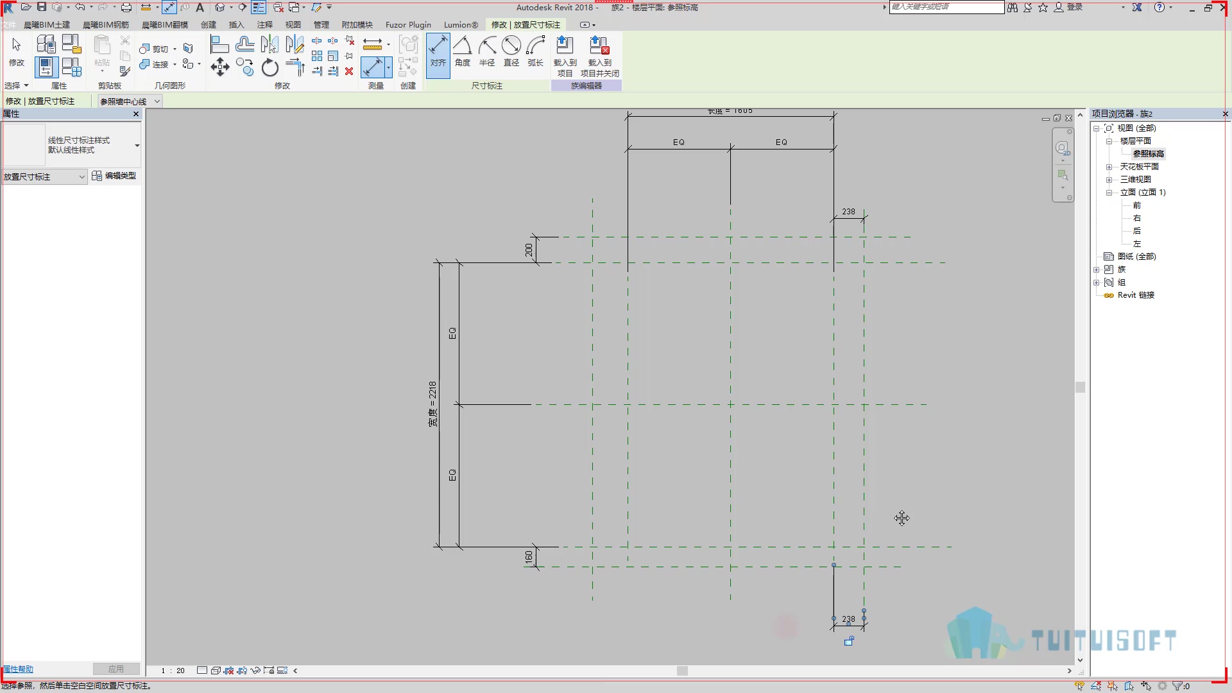Toggle the lock below the 238 dimension
Image resolution: width=1232 pixels, height=693 pixels.
(848, 641)
